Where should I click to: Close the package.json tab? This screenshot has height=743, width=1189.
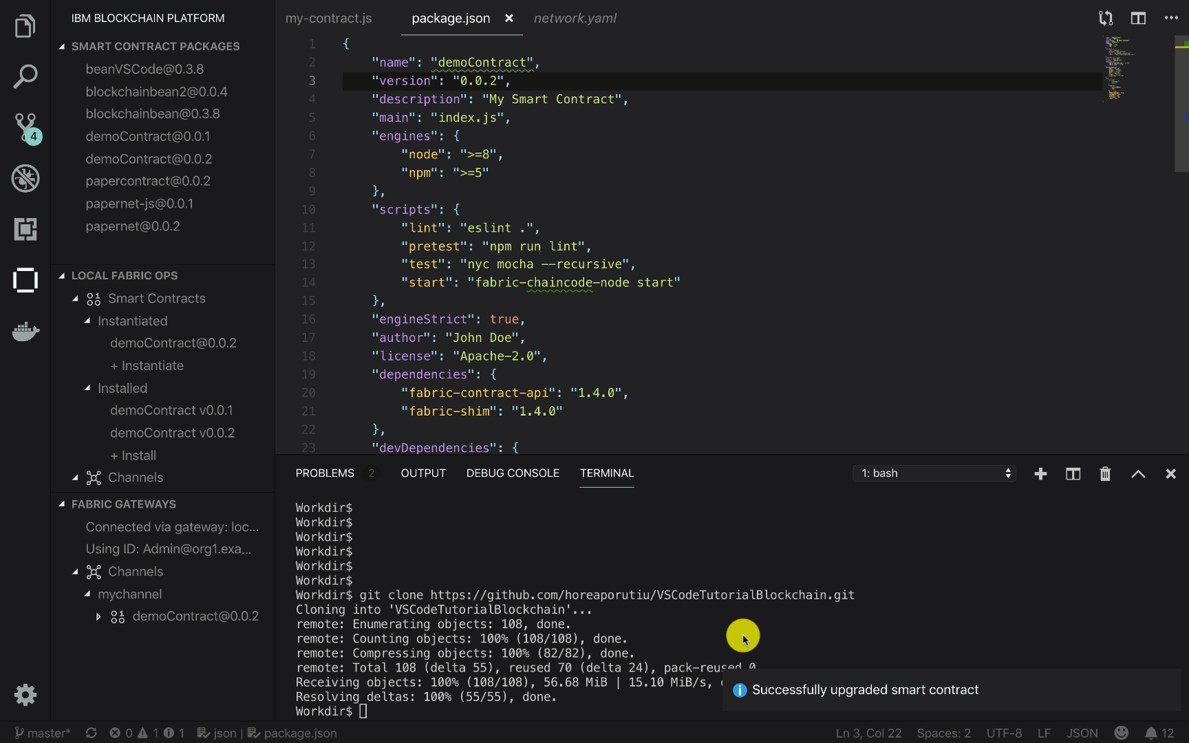tap(509, 18)
